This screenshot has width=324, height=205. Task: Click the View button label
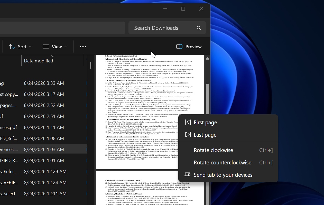pos(57,46)
